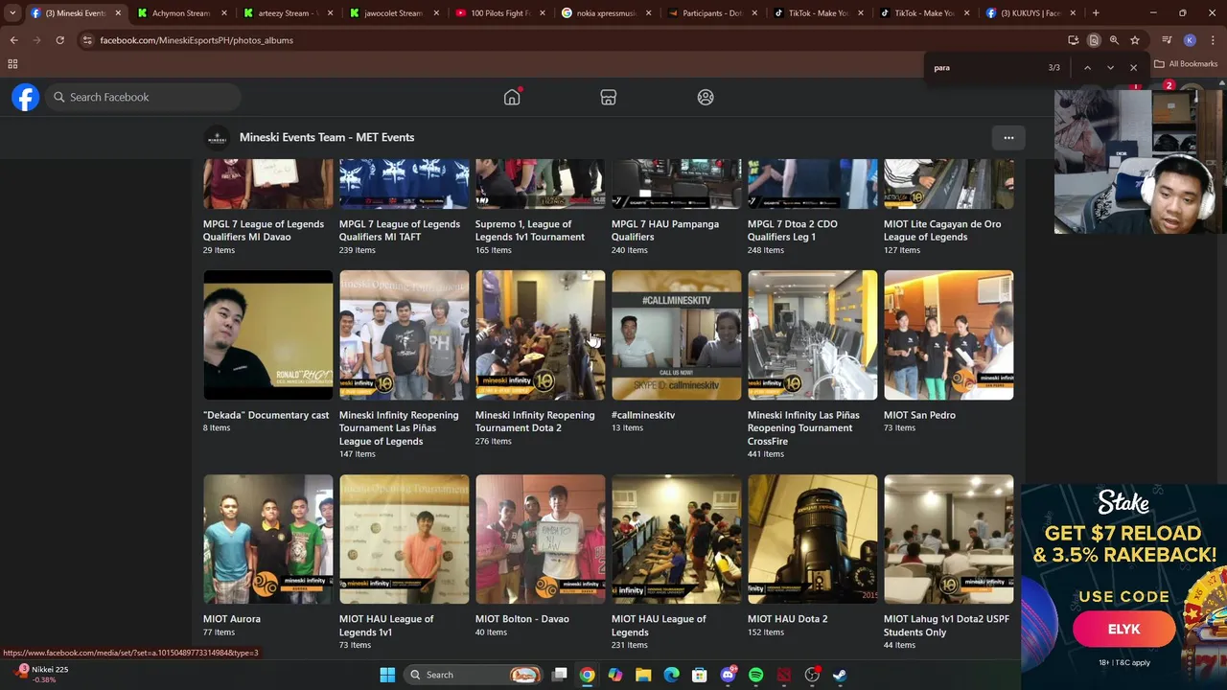Viewport: 1227px width, 690px height.
Task: Open All Bookmarks folder
Action: coord(1186,64)
